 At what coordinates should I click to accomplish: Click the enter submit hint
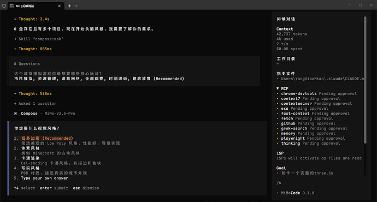click(x=54, y=188)
